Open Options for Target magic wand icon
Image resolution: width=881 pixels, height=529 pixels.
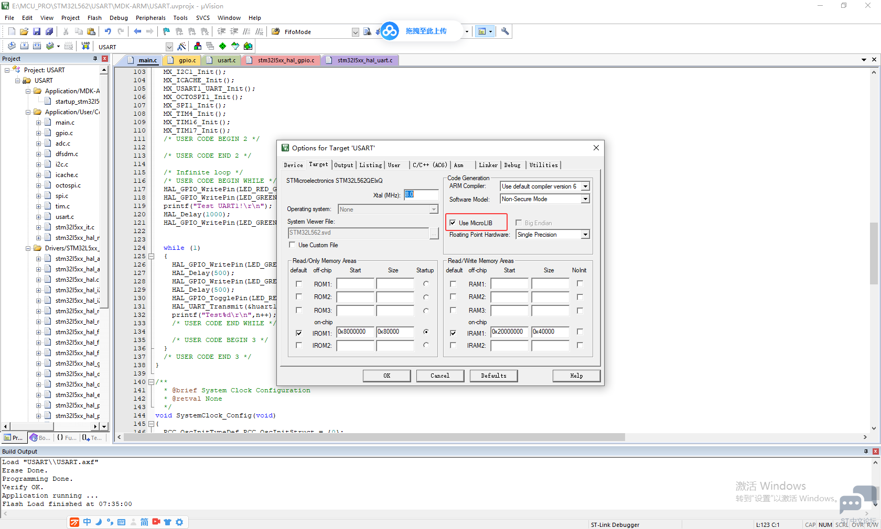pos(182,46)
